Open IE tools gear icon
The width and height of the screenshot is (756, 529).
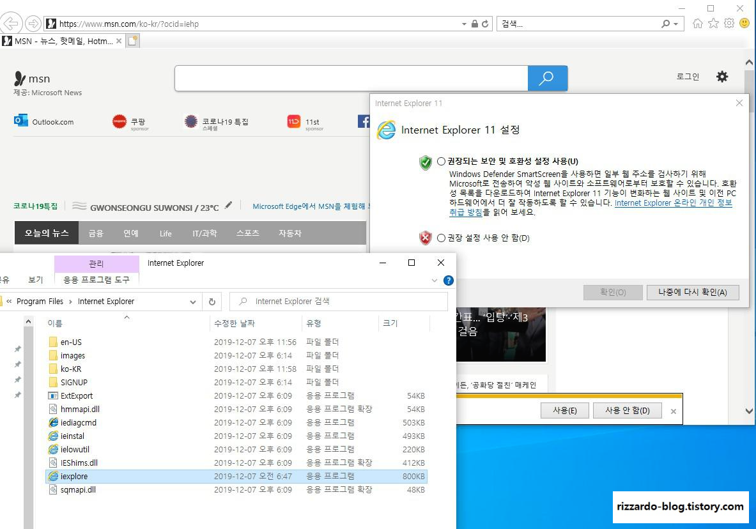(x=729, y=23)
